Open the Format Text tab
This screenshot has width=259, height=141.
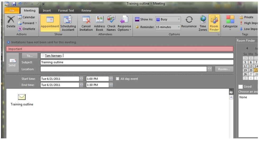[x=66, y=11]
